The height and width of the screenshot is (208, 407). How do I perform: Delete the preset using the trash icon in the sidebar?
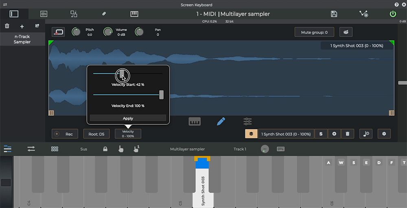point(7,26)
